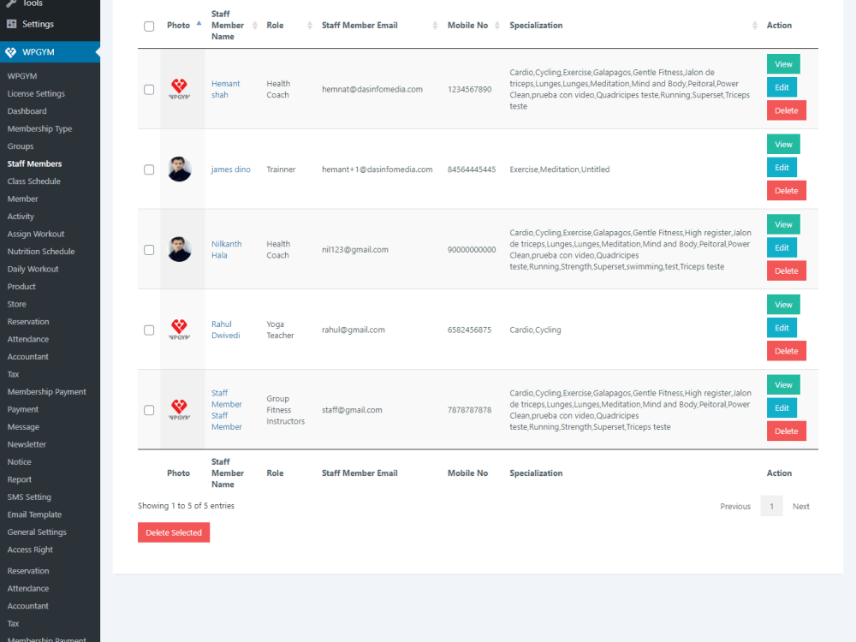This screenshot has height=642, width=856.
Task: Click the Tools wrench icon in sidebar
Action: pyautogui.click(x=11, y=3)
